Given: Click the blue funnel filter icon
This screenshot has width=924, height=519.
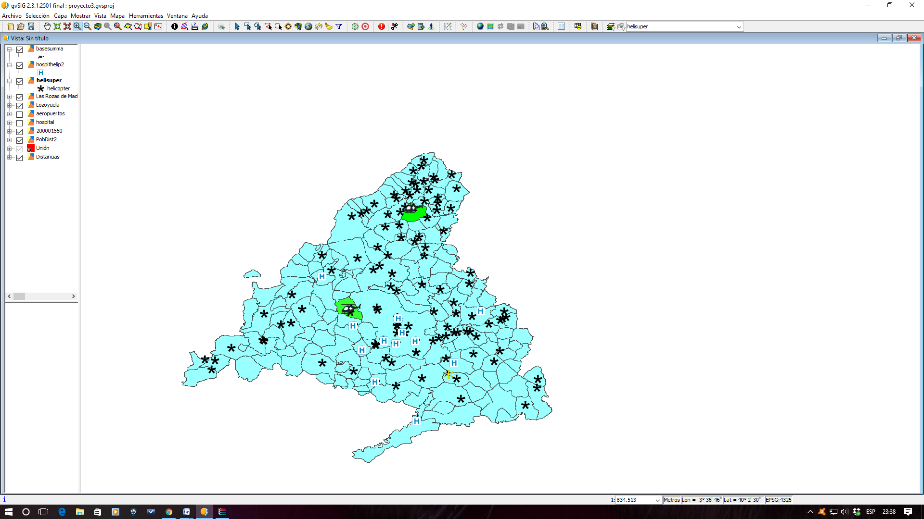Looking at the screenshot, I should tap(339, 26).
